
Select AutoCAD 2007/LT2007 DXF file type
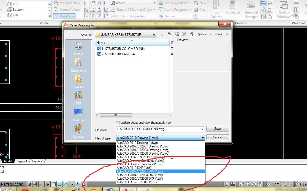[160, 171]
